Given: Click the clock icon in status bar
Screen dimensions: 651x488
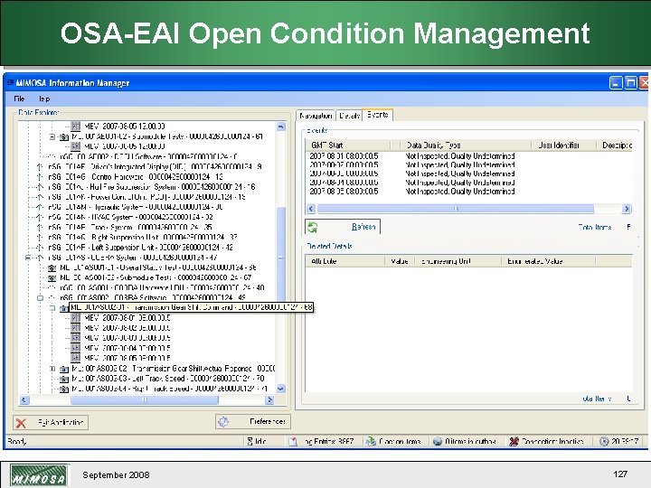Looking at the screenshot, I should coord(604,441).
